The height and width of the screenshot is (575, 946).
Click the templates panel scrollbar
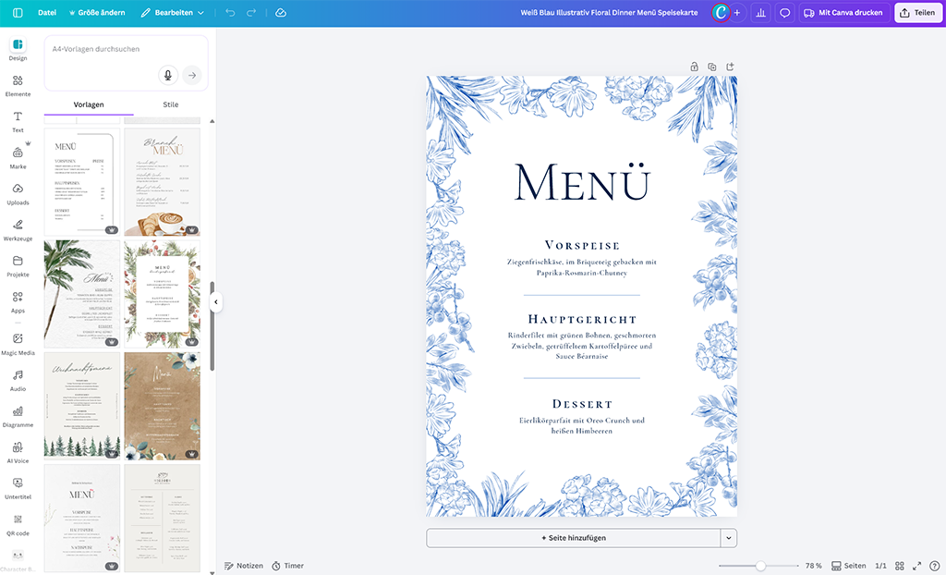[212, 326]
